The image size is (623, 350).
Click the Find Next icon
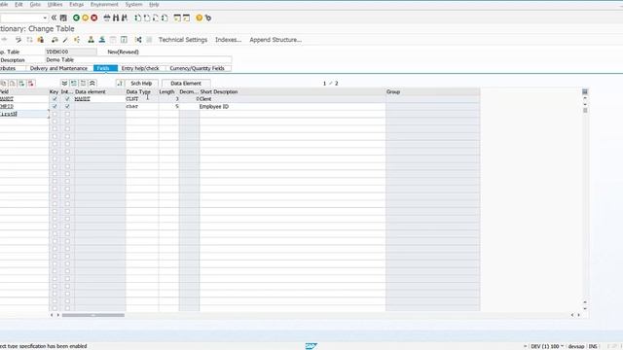coord(125,17)
